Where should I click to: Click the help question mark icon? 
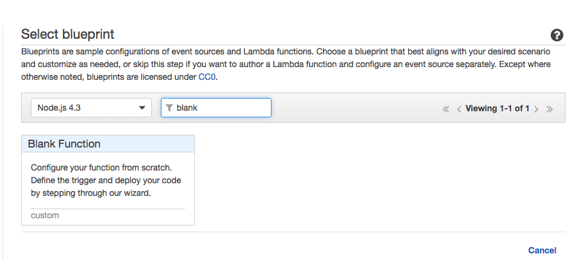click(557, 35)
